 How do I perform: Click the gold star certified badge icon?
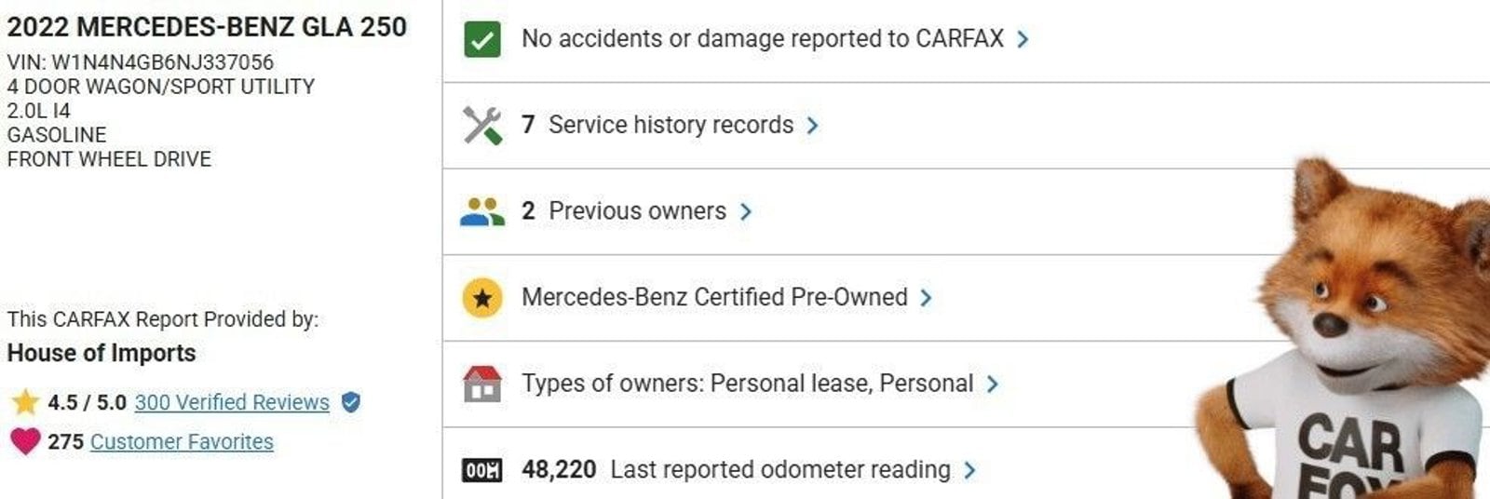[x=481, y=299]
